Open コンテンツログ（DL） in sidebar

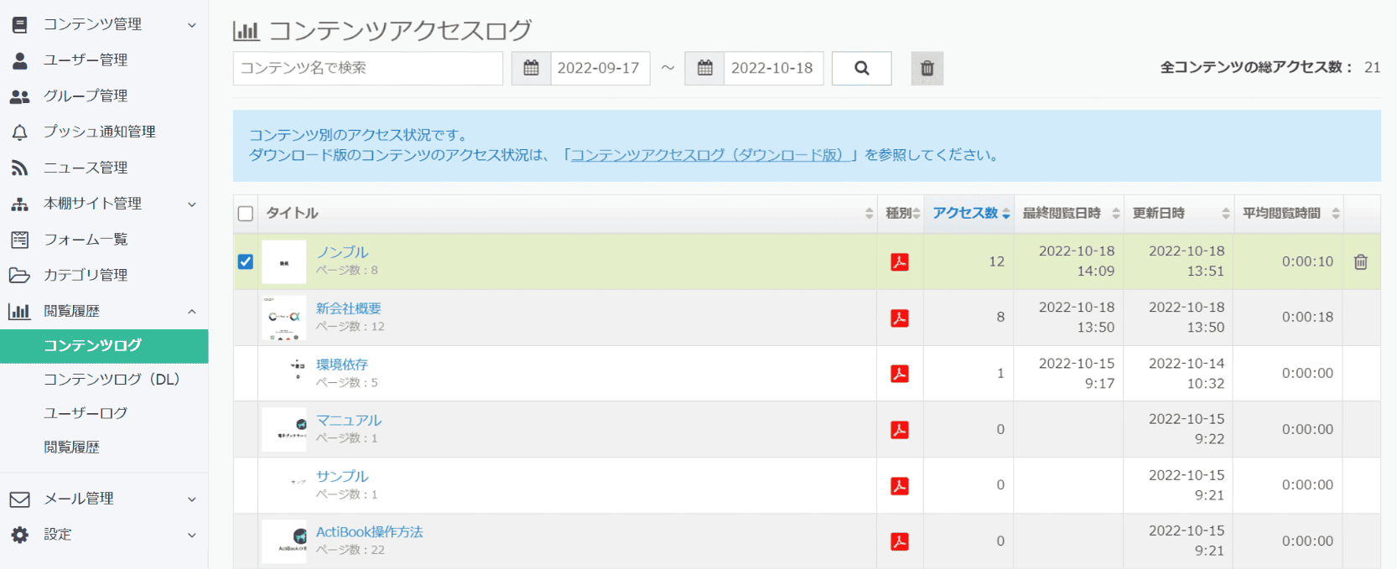coord(112,380)
